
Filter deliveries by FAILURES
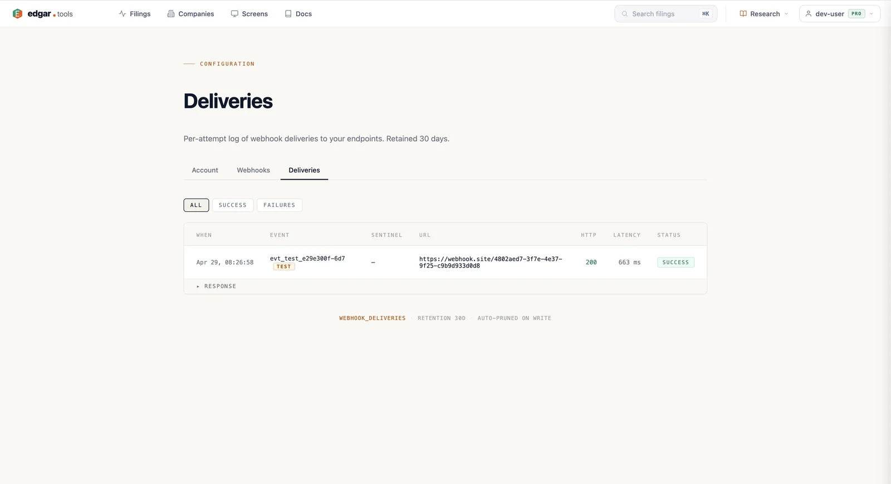click(x=280, y=205)
